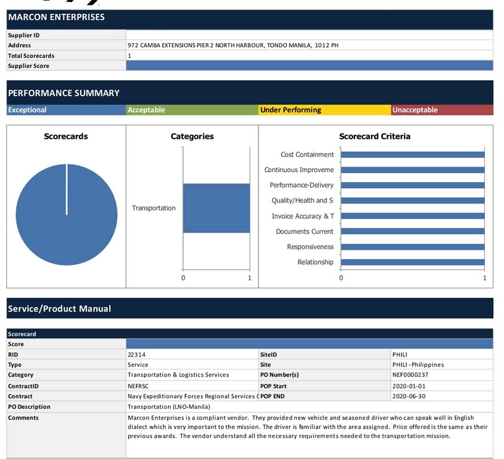Screen dimensions: 504x459
Task: Select the POP Start date 2020-01-01
Action: 409,386
